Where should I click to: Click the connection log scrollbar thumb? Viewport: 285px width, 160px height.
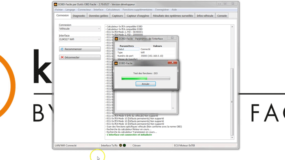(232, 102)
